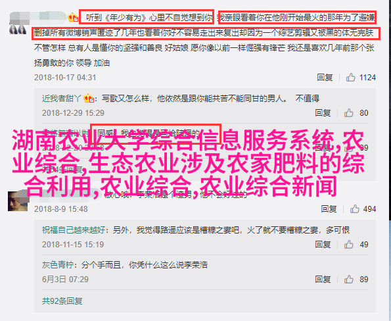Like the comment with 1124 likes

(350, 78)
